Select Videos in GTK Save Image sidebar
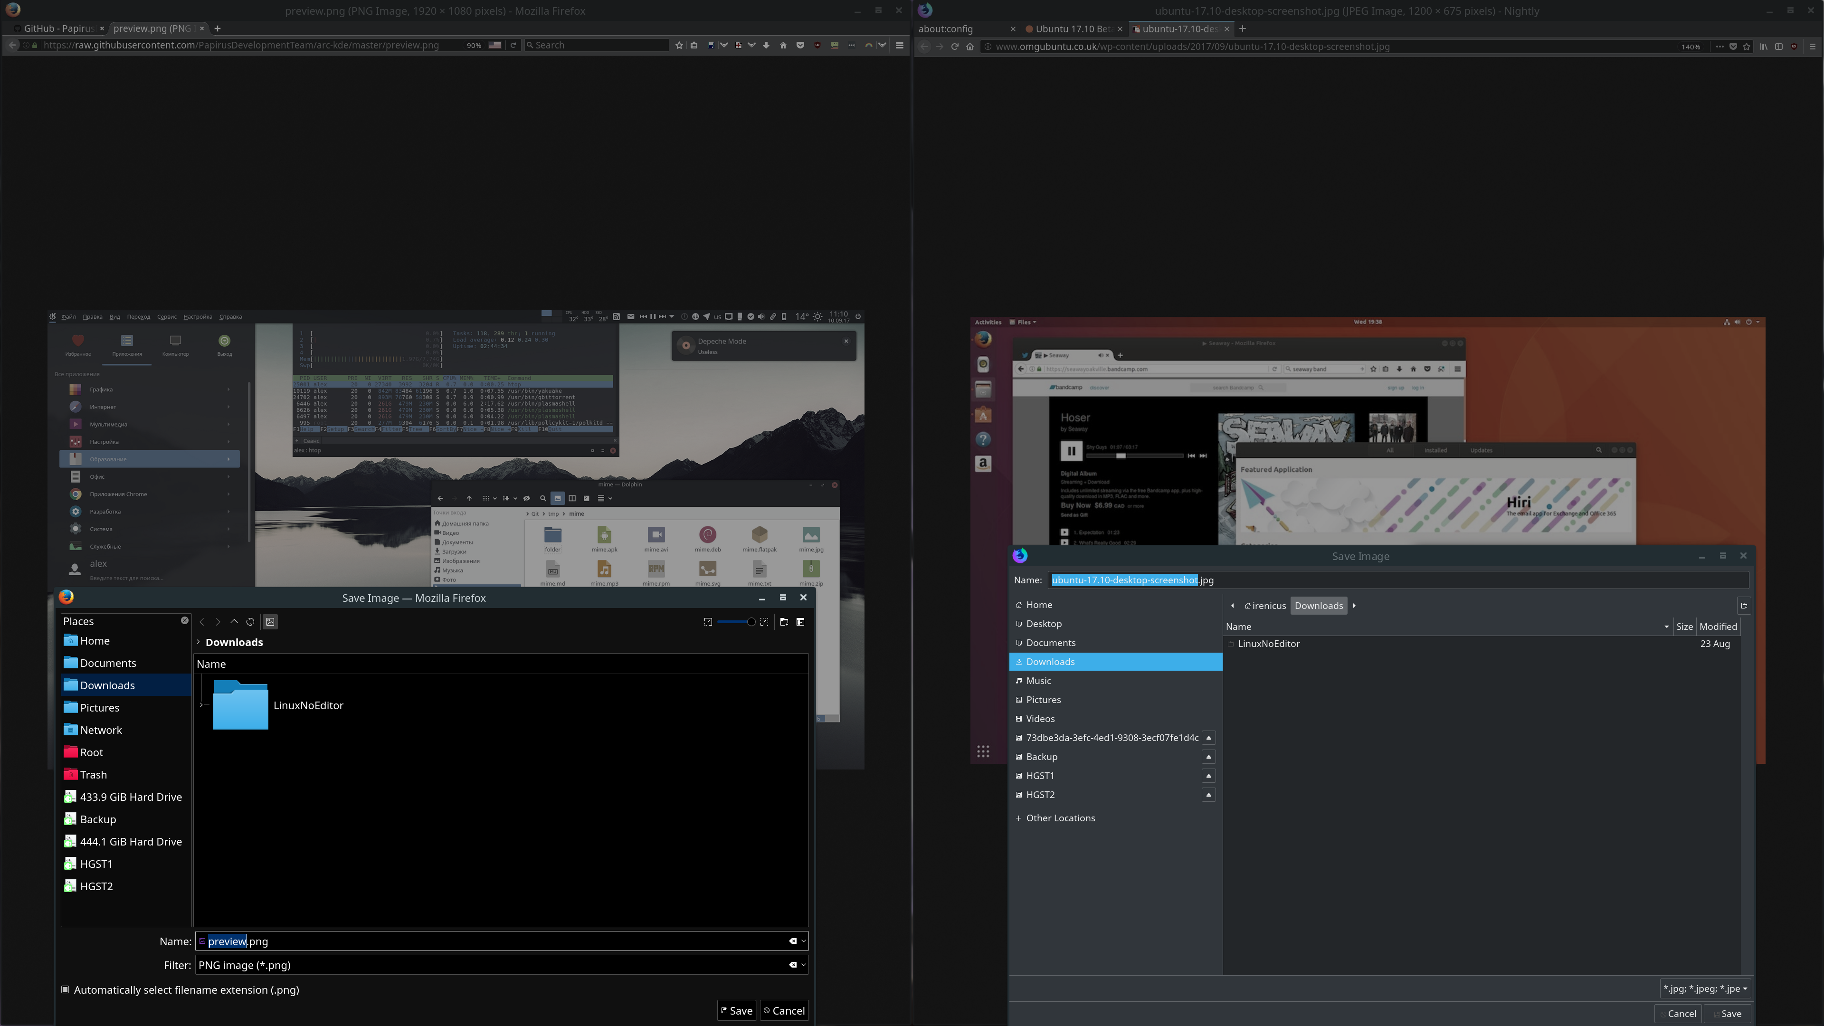This screenshot has height=1026, width=1824. [x=1116, y=719]
